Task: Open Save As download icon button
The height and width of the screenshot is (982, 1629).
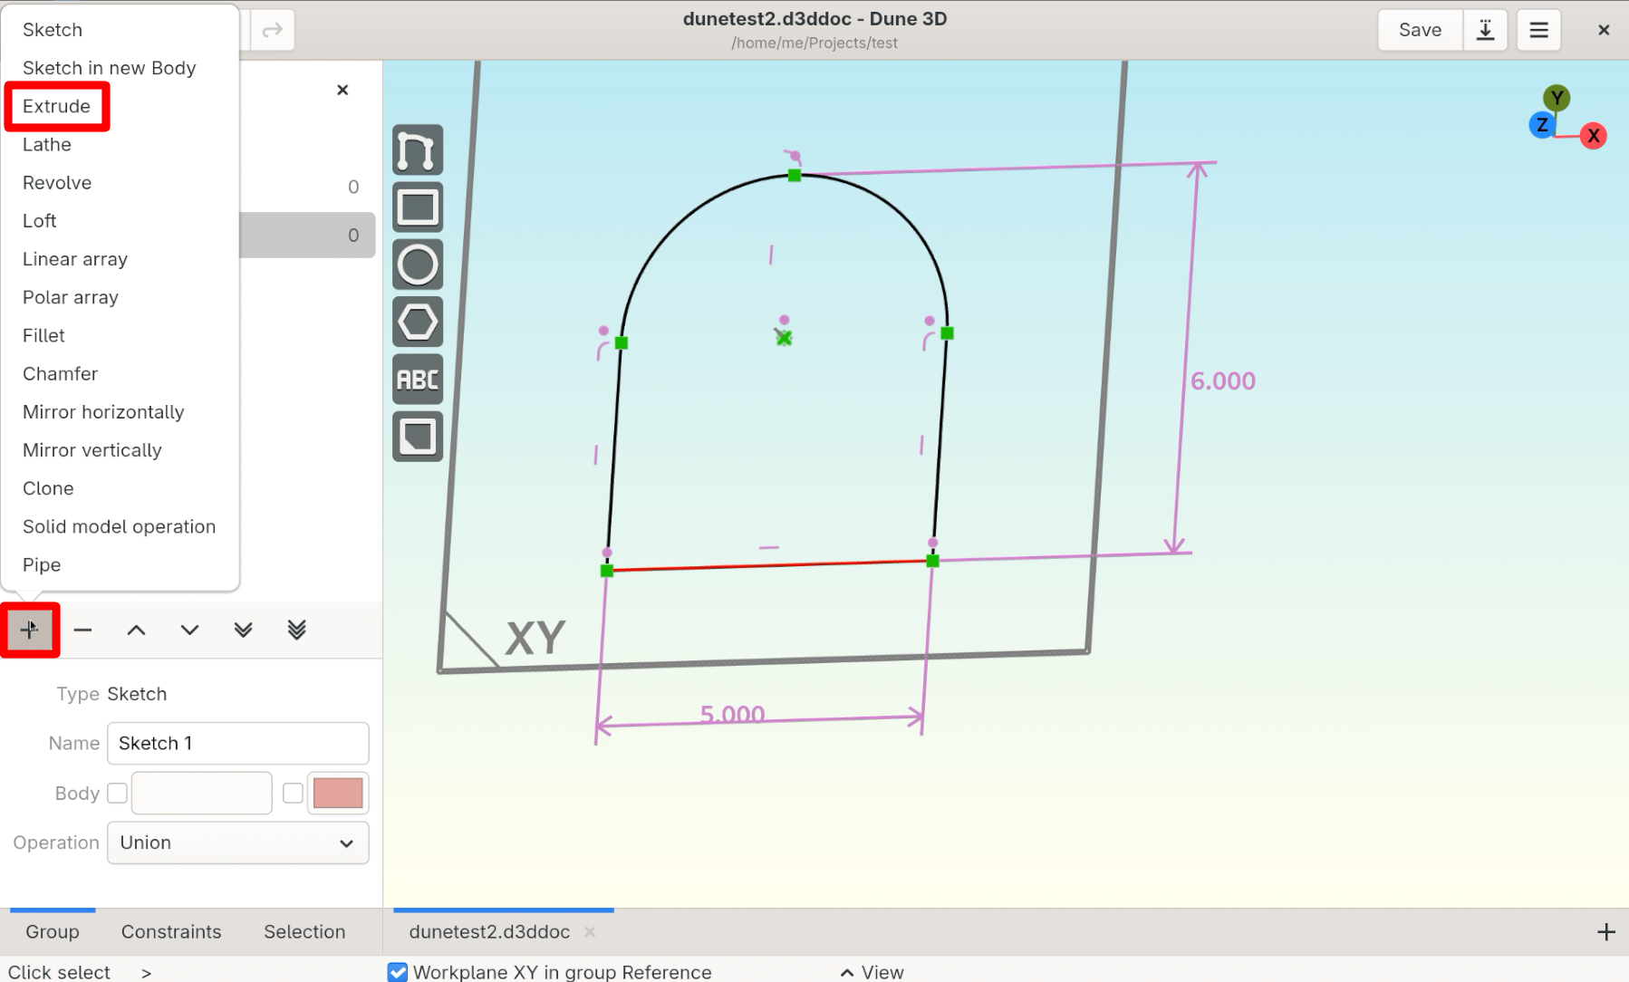Action: coord(1486,30)
